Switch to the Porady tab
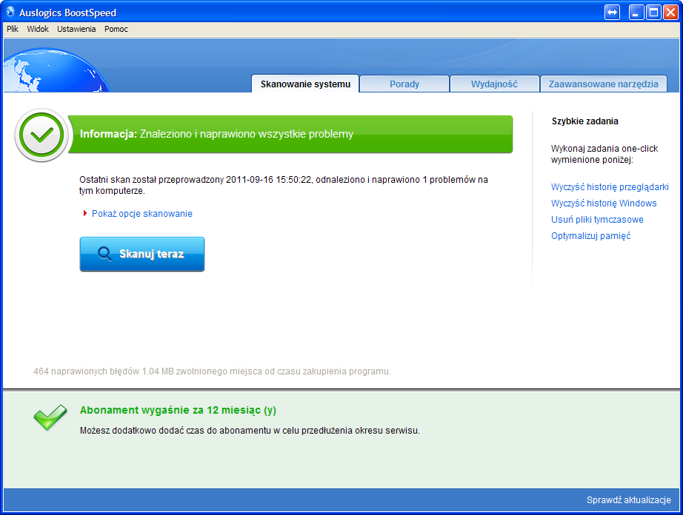This screenshot has width=683, height=515. coord(404,84)
